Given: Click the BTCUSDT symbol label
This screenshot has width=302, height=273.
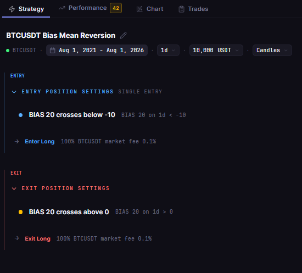Looking at the screenshot, I should click(24, 51).
